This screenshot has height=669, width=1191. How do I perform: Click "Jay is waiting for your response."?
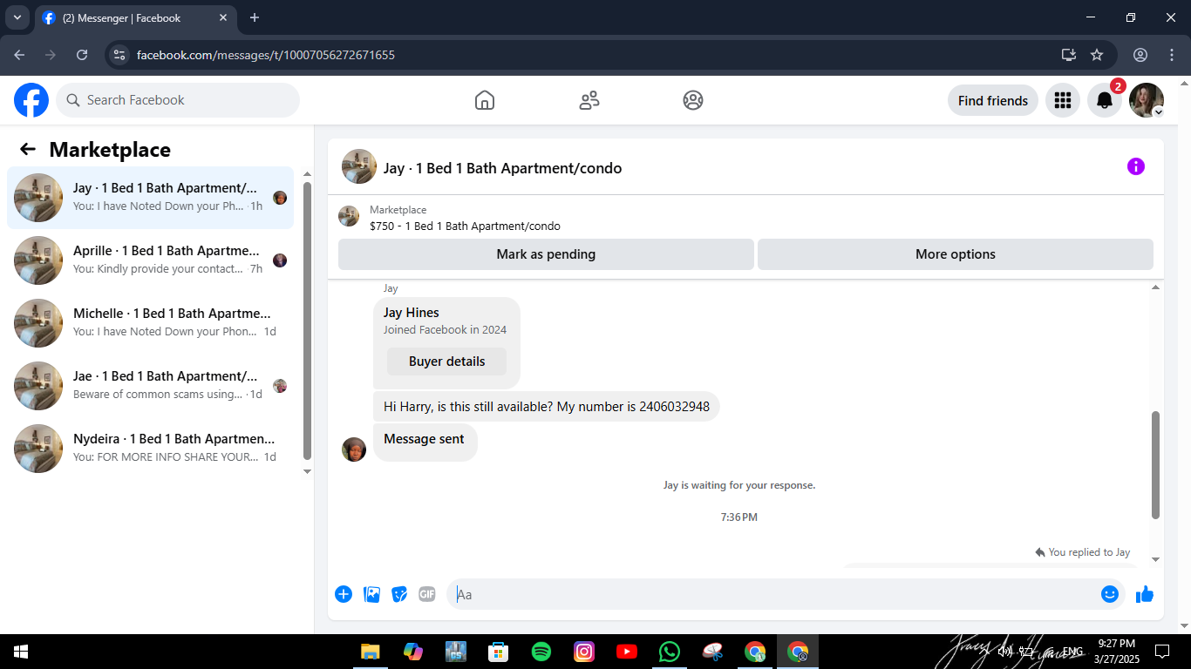click(x=739, y=485)
